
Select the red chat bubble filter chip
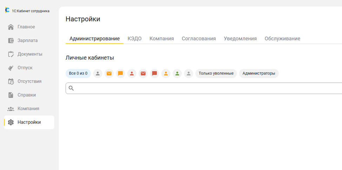[x=154, y=74]
